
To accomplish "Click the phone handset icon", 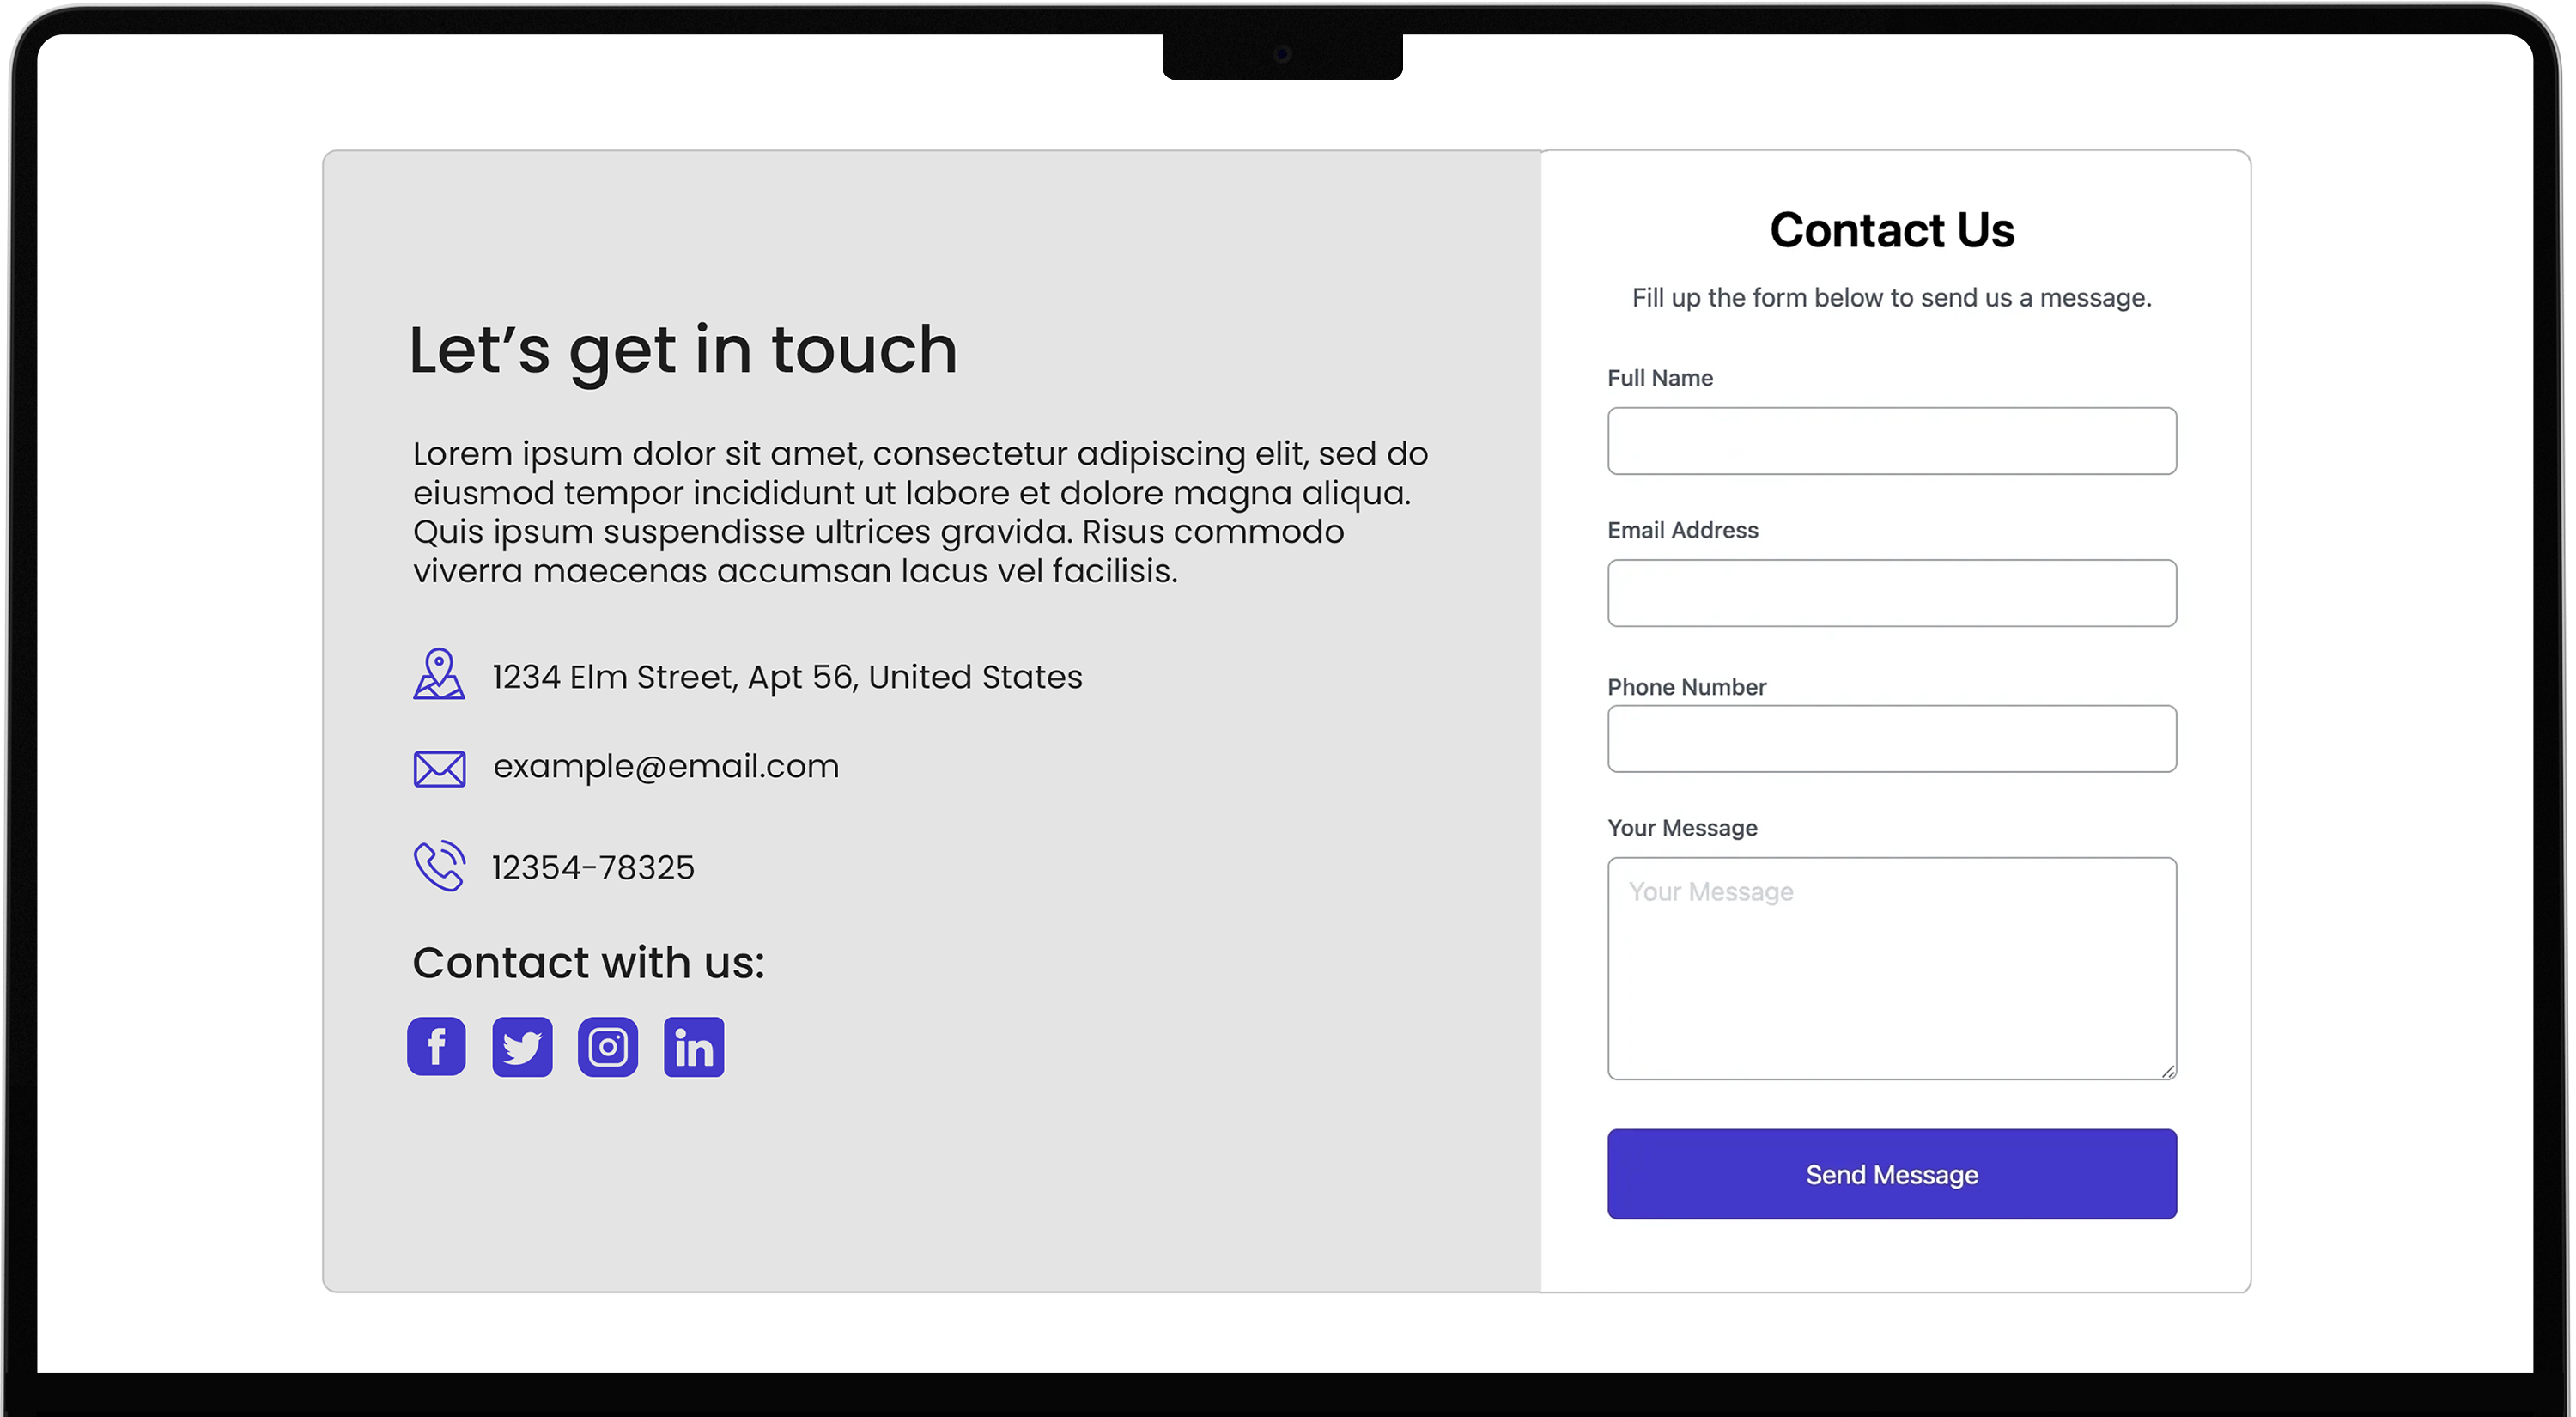I will tap(439, 865).
